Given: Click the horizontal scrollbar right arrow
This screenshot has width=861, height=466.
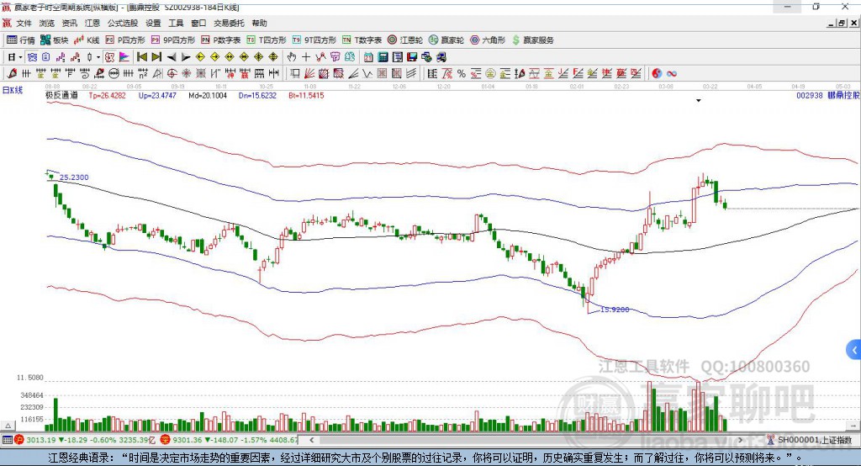Looking at the screenshot, I should (740, 440).
